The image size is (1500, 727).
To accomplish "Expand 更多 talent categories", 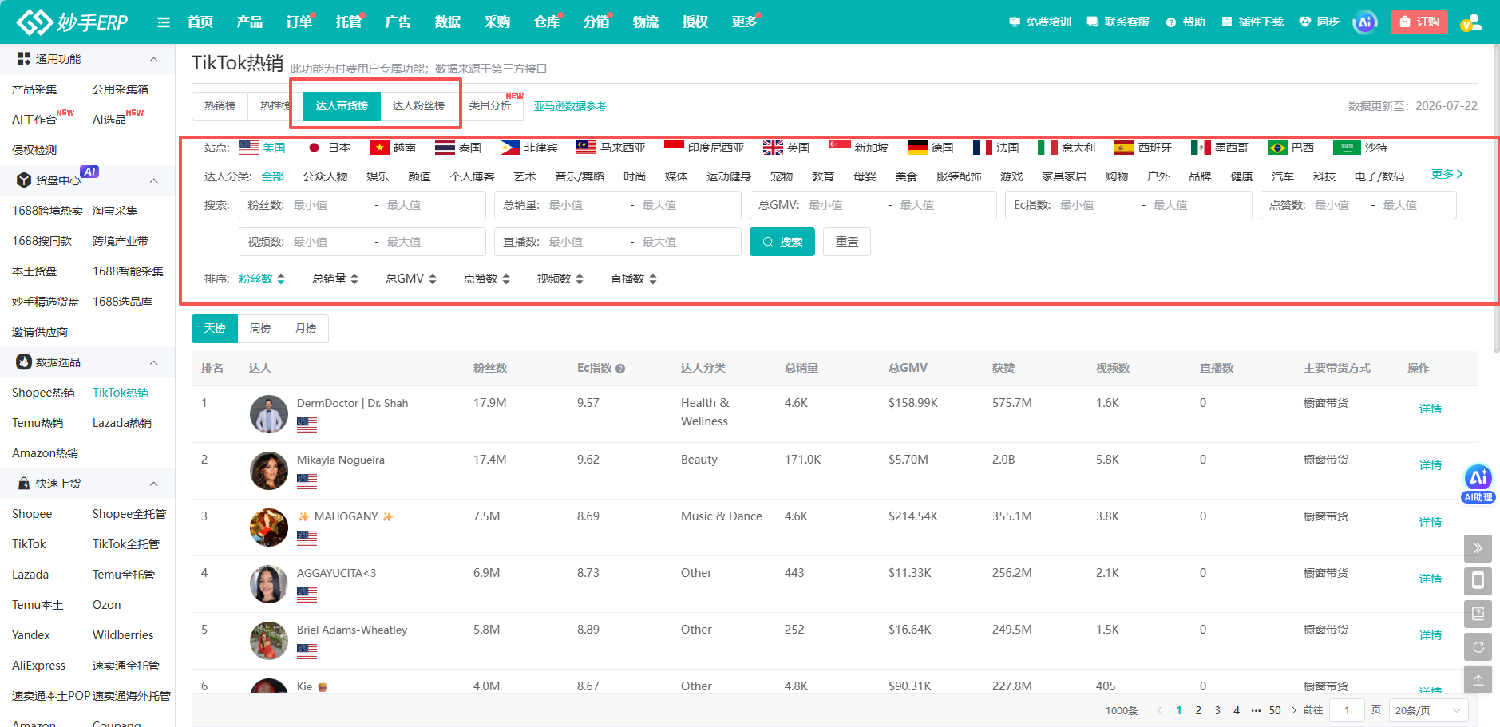I will click(x=1447, y=174).
